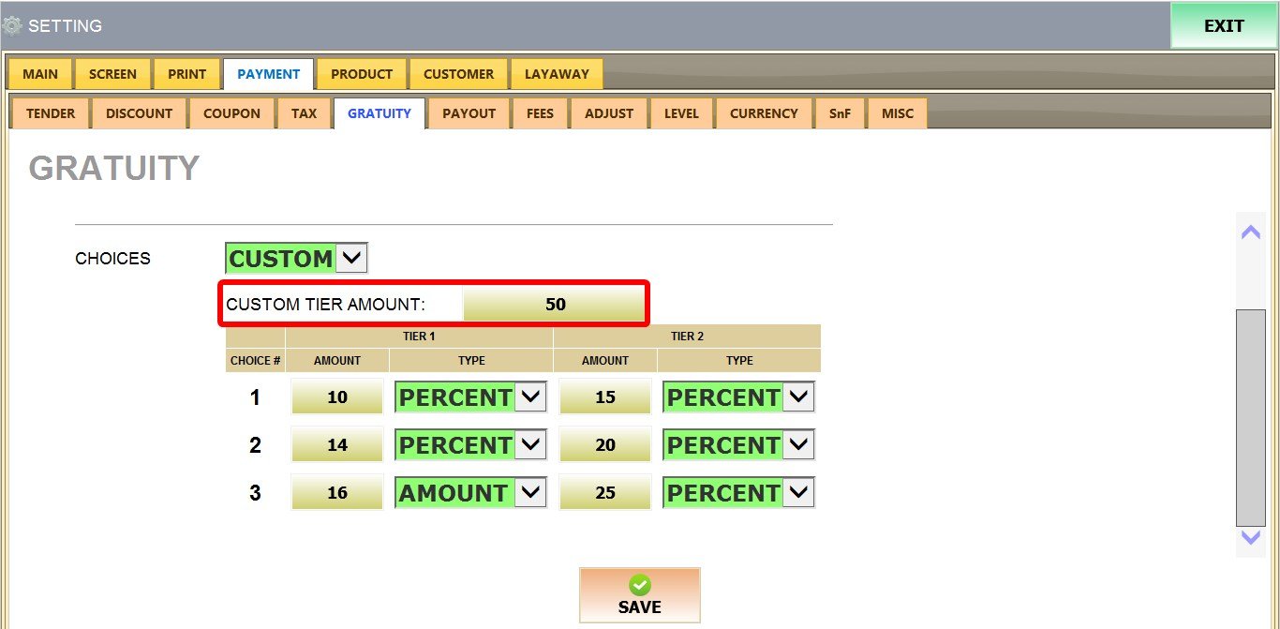The height and width of the screenshot is (629, 1280).
Task: Open Tier 2 type dropdown for choice 2
Action: point(738,445)
